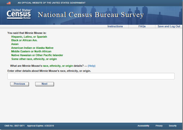Screen dimensions: 183x130
Task: Click 'American Indian or Alaska Native' text
Action: pos(32,48)
